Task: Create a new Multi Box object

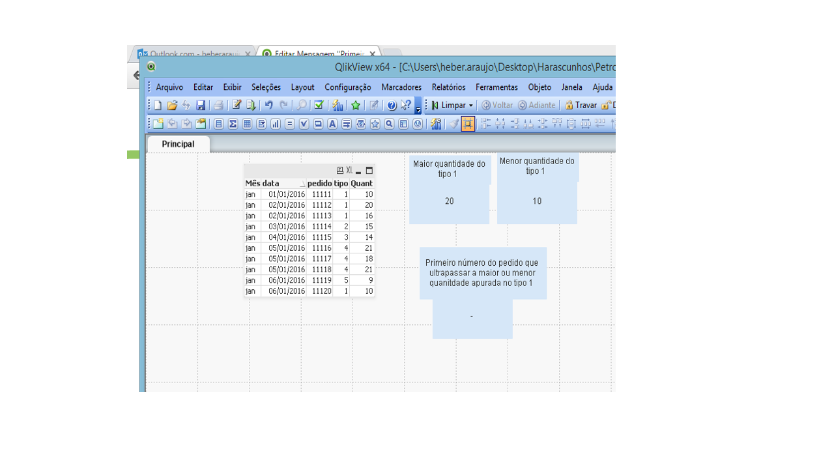Action: coord(261,124)
